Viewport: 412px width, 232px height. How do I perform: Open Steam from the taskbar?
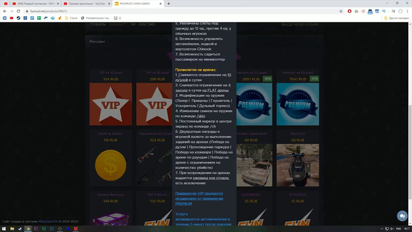tap(20, 229)
